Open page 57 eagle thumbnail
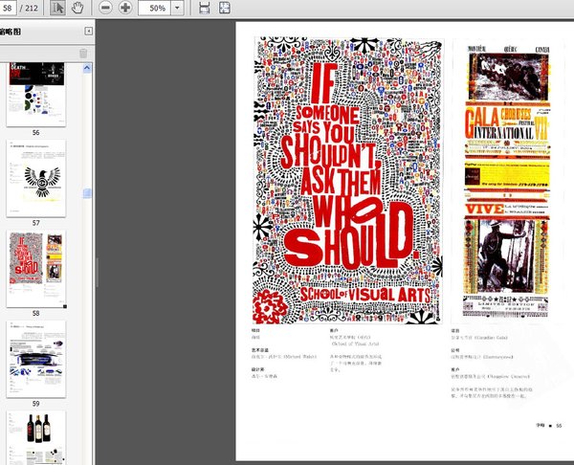This screenshot has height=465, width=574. [x=36, y=177]
